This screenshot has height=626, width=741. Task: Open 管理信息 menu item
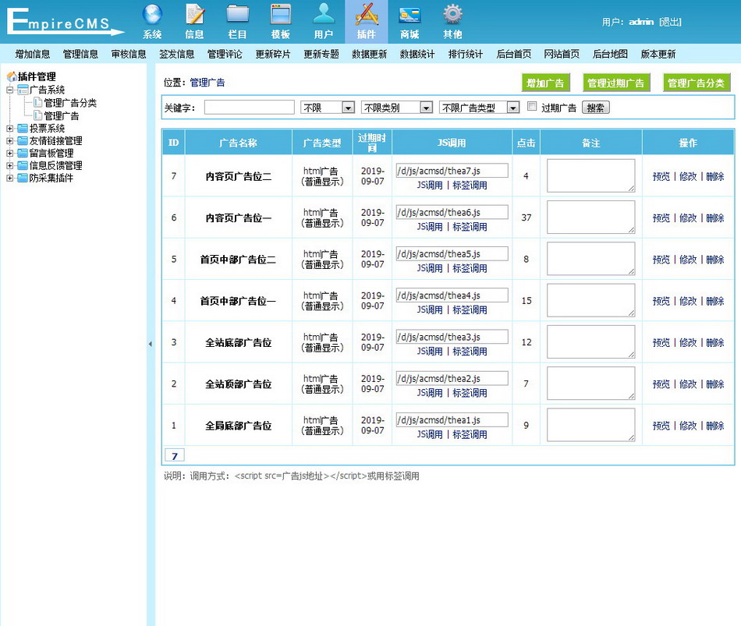80,55
